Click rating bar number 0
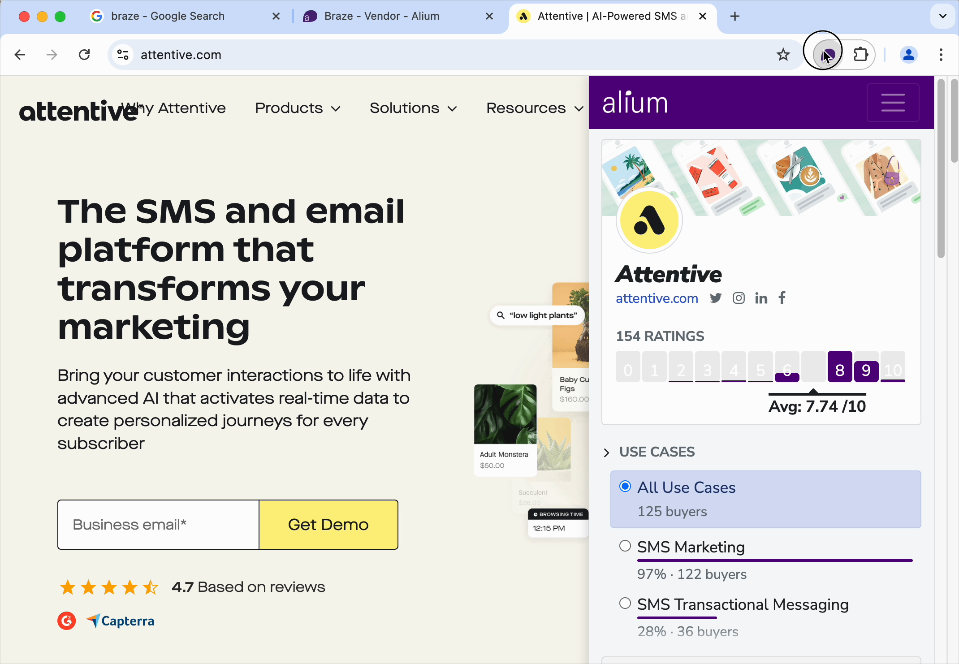Screen dimensions: 959x664 point(628,366)
